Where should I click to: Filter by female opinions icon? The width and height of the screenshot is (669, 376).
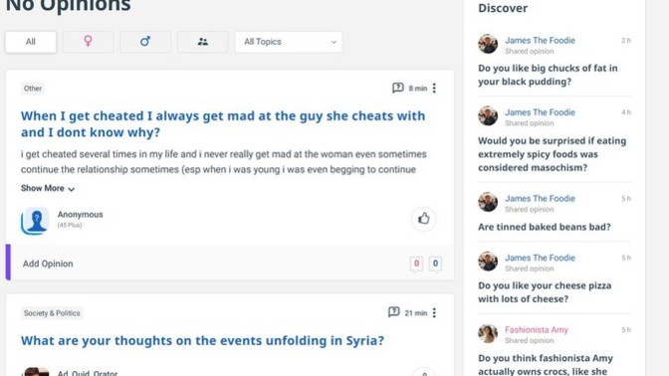coord(88,42)
